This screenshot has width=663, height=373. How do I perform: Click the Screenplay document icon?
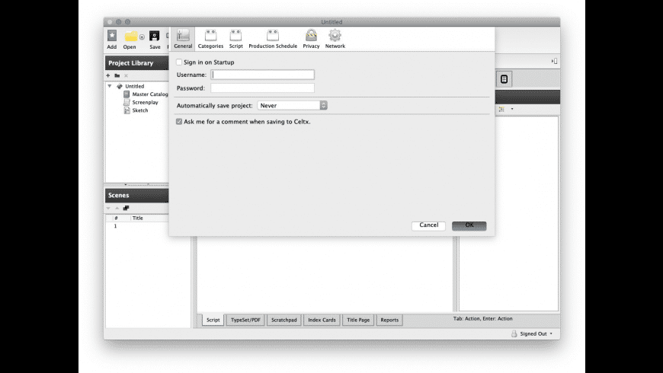pos(127,102)
